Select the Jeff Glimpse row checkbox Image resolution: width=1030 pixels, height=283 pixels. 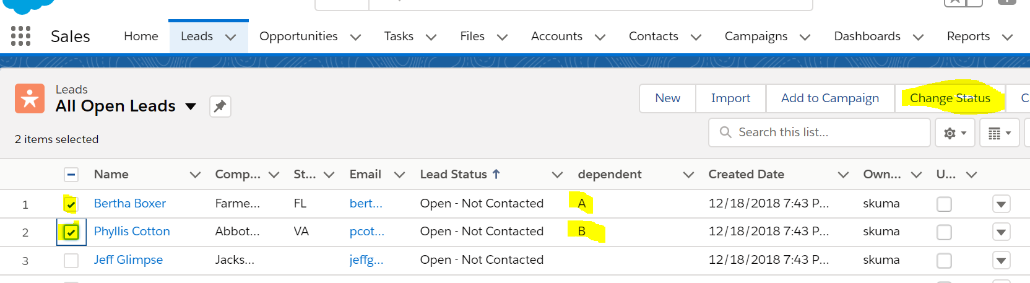[71, 261]
